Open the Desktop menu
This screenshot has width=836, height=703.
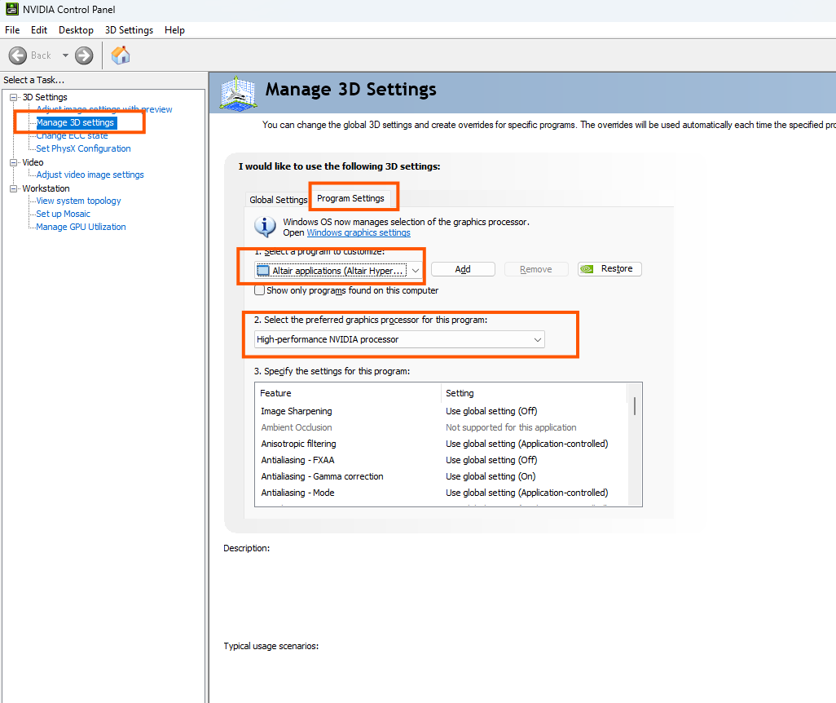[x=76, y=30]
